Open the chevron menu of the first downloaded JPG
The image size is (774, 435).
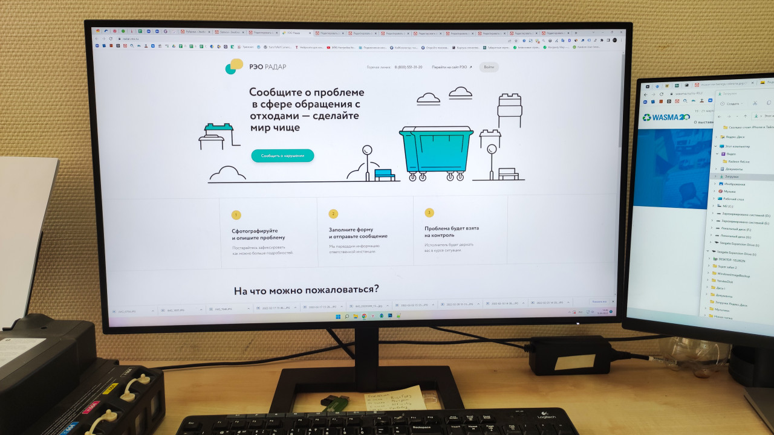[x=153, y=311]
